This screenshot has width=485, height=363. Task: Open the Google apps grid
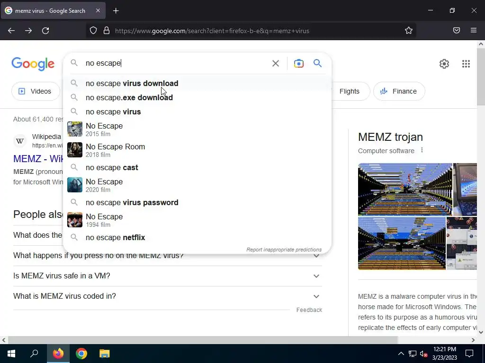tap(466, 64)
